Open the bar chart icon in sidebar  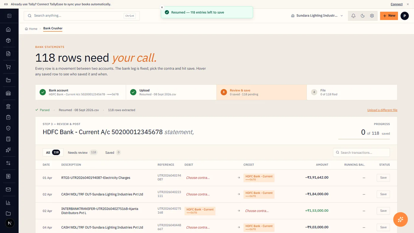pos(8,203)
